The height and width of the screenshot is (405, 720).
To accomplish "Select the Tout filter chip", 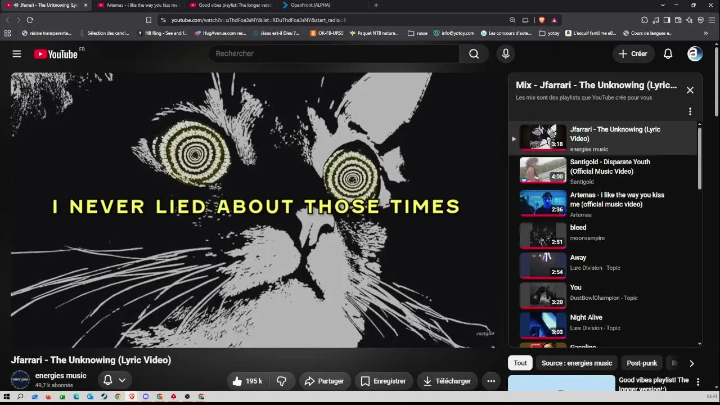I will [x=520, y=363].
